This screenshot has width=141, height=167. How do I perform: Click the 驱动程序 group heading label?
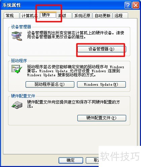point(19,61)
